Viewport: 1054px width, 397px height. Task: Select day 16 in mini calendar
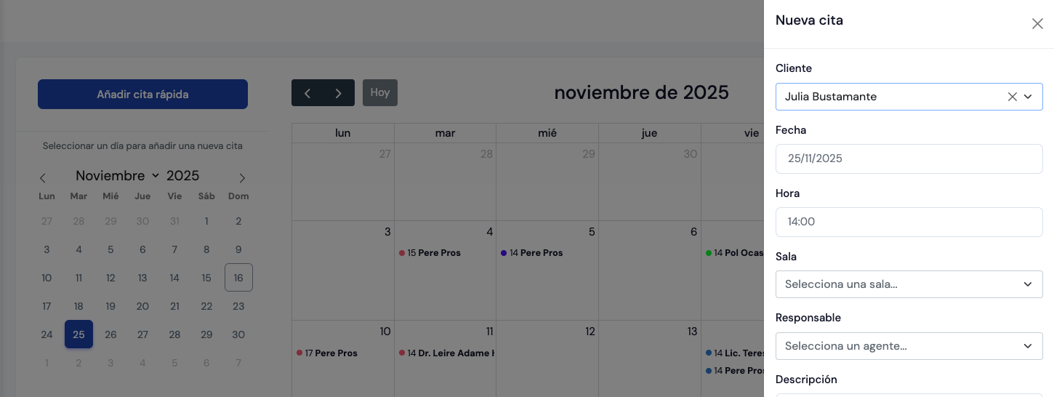pyautogui.click(x=238, y=278)
